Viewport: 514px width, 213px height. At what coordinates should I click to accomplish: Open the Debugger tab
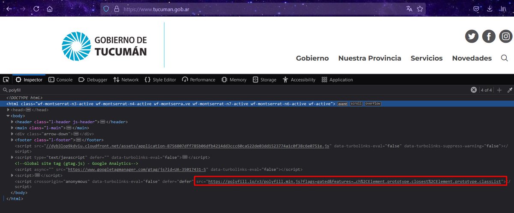tap(93, 80)
